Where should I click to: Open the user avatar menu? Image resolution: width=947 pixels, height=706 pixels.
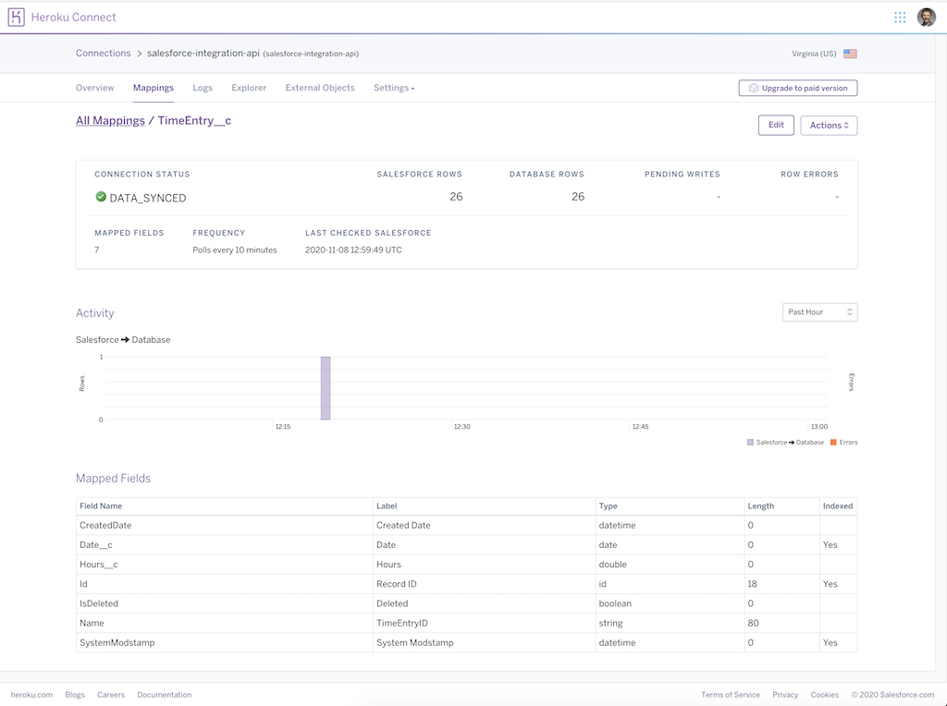[x=926, y=17]
